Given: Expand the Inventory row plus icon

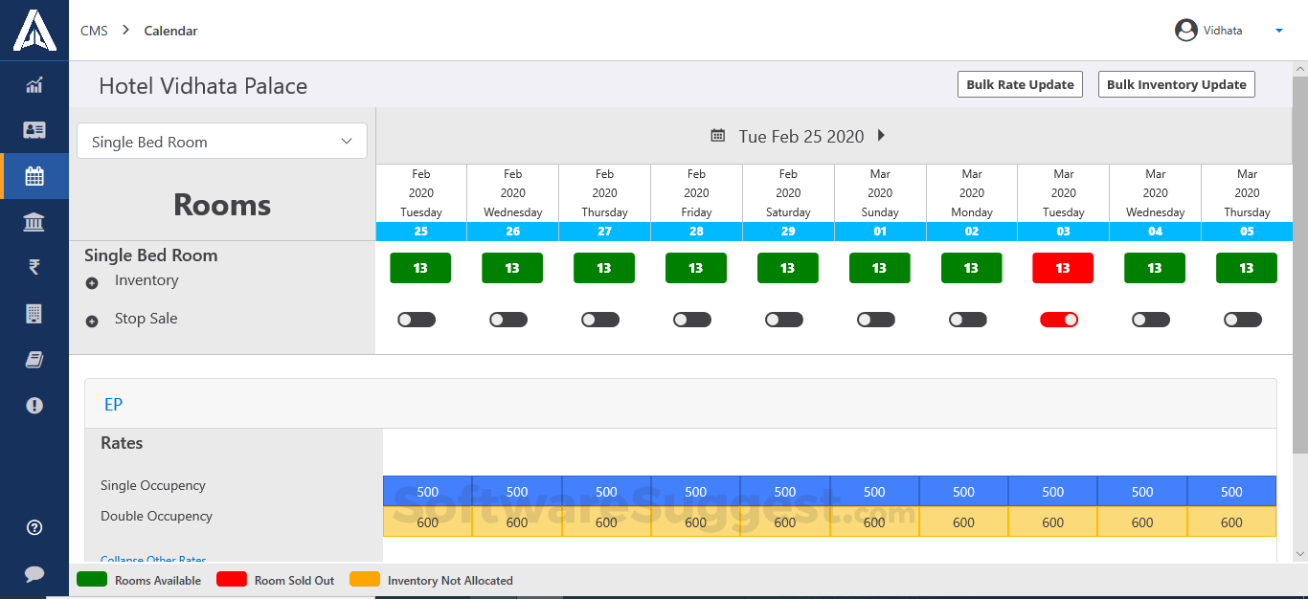Looking at the screenshot, I should pyautogui.click(x=92, y=283).
